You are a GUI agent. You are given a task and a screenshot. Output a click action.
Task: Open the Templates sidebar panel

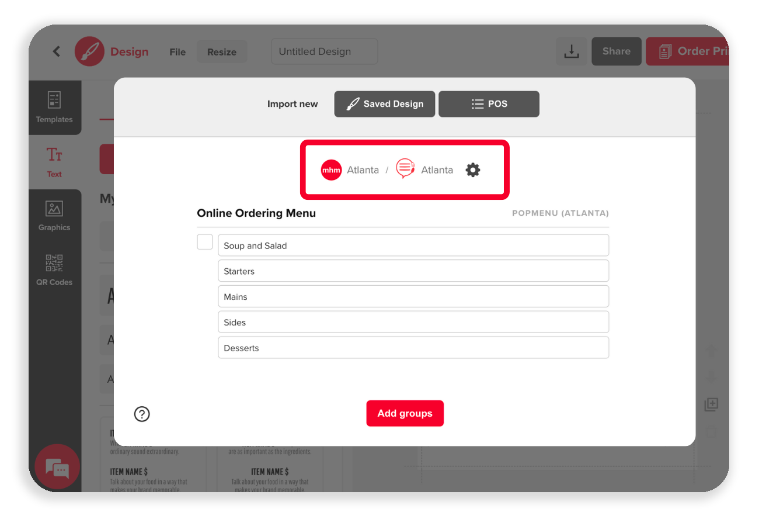(54, 108)
